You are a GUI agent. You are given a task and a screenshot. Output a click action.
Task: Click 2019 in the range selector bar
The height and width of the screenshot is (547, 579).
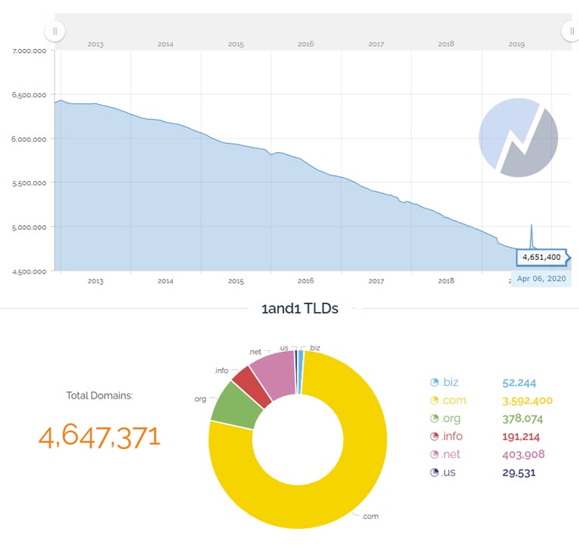[x=516, y=44]
